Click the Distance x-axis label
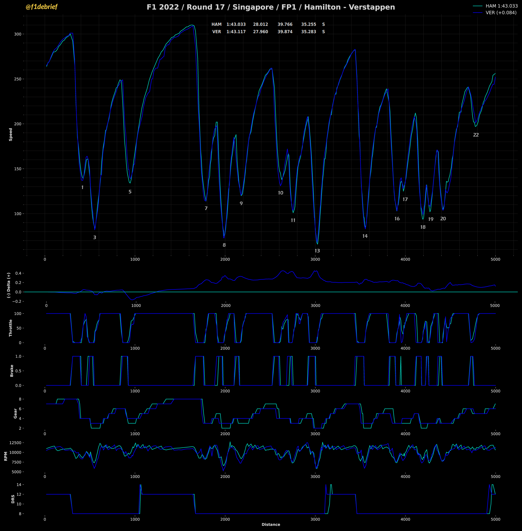The width and height of the screenshot is (522, 531). pos(271,524)
